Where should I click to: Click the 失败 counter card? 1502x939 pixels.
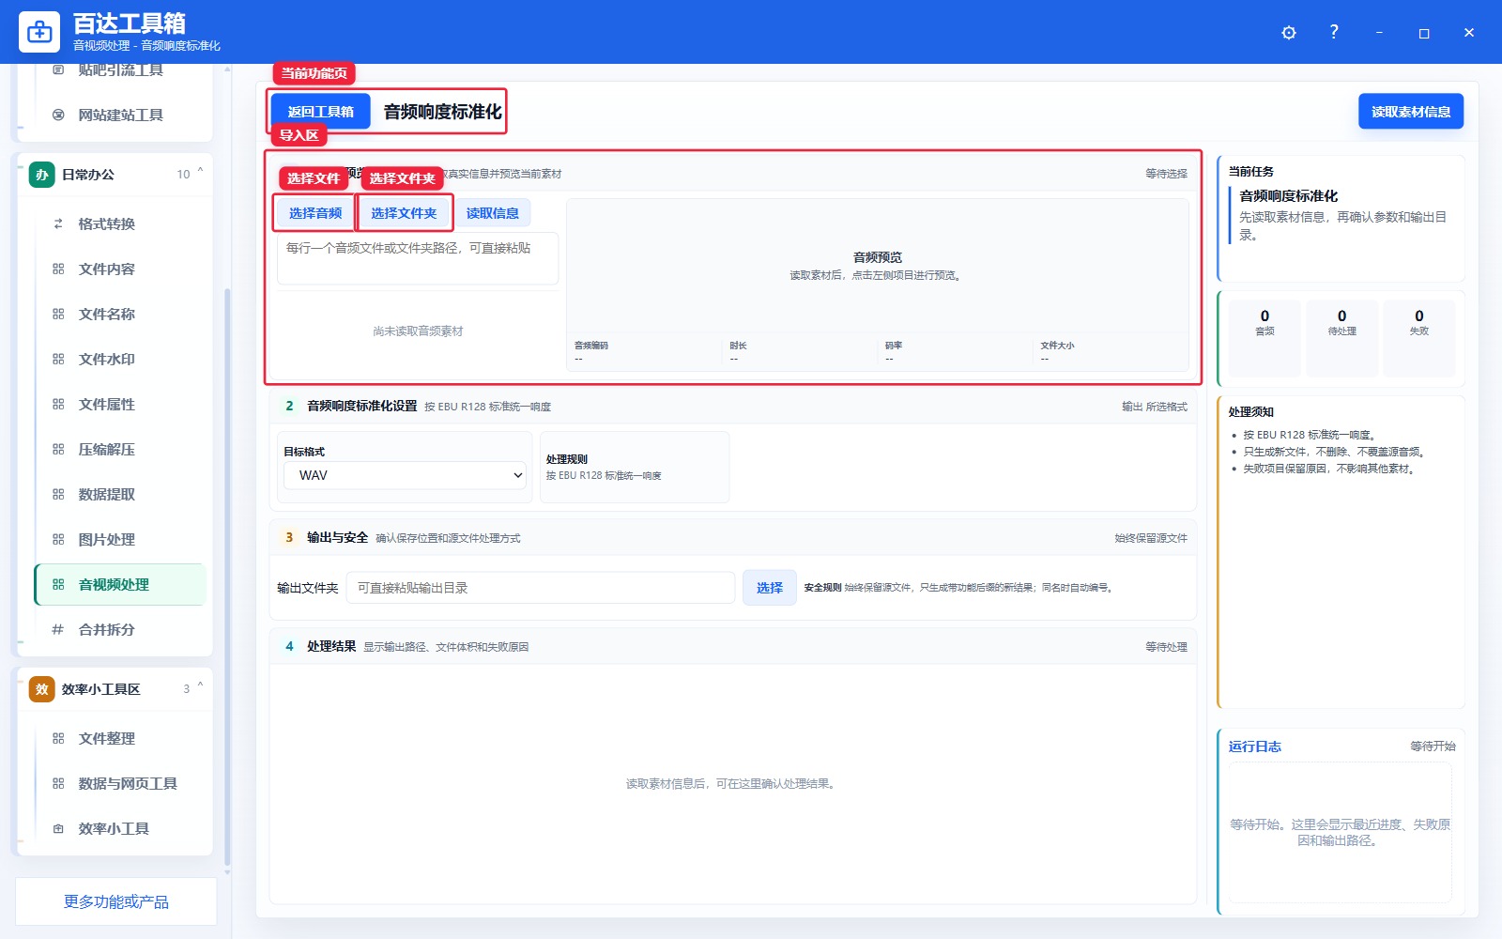coord(1419,338)
